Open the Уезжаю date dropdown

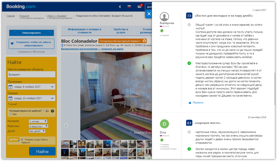coord(31,98)
